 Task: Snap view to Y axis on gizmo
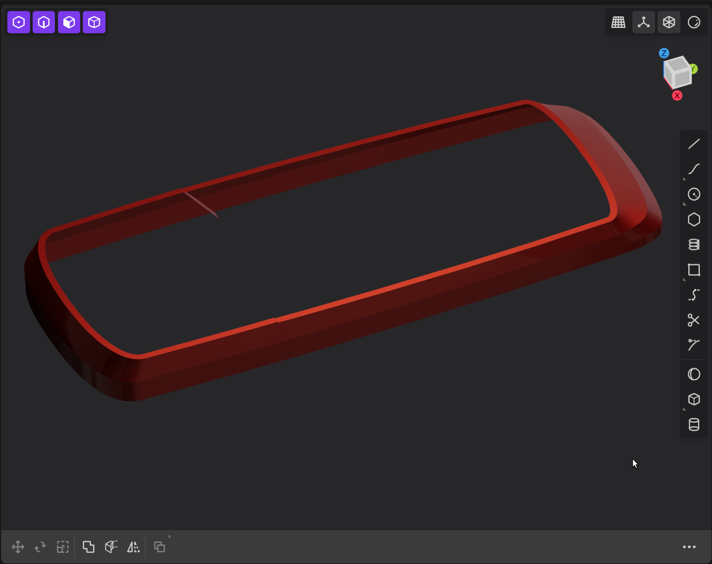pos(693,69)
